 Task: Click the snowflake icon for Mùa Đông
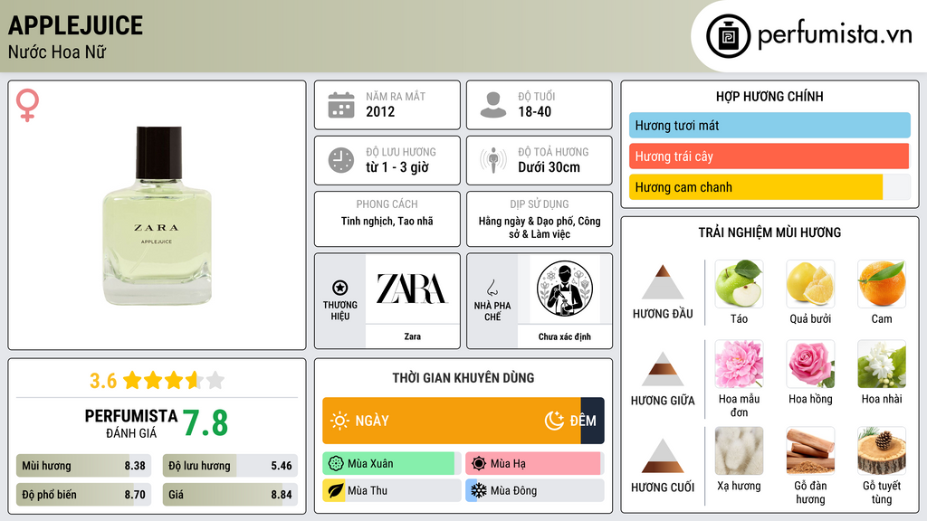[x=479, y=491]
